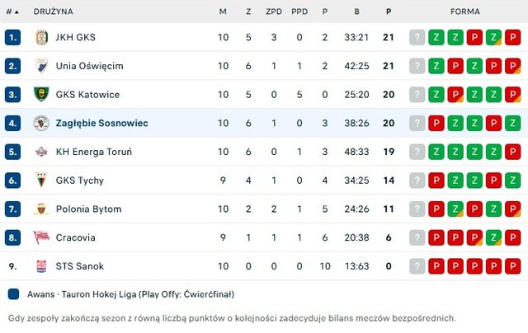This screenshot has width=528, height=333.
Task: Open the KH Energa Toruń team page
Action: pyautogui.click(x=93, y=152)
